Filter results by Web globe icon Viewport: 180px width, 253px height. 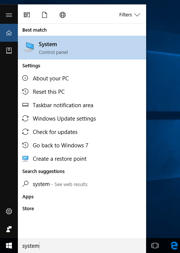[x=63, y=15]
